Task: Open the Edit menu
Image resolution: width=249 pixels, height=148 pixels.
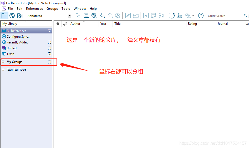Action: [19, 9]
